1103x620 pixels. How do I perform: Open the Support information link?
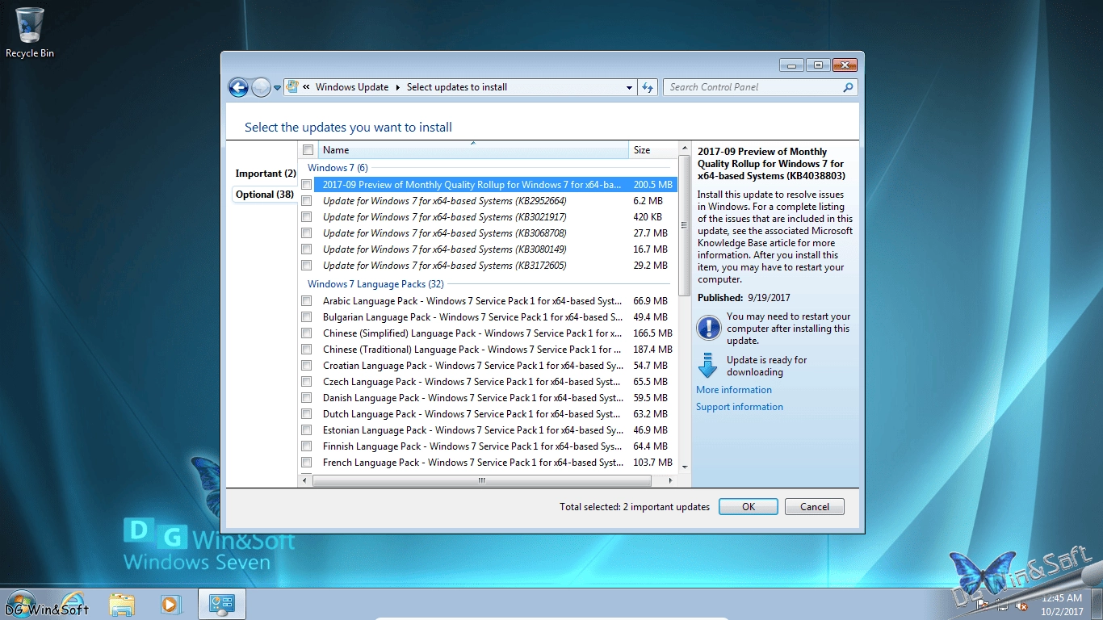tap(740, 407)
